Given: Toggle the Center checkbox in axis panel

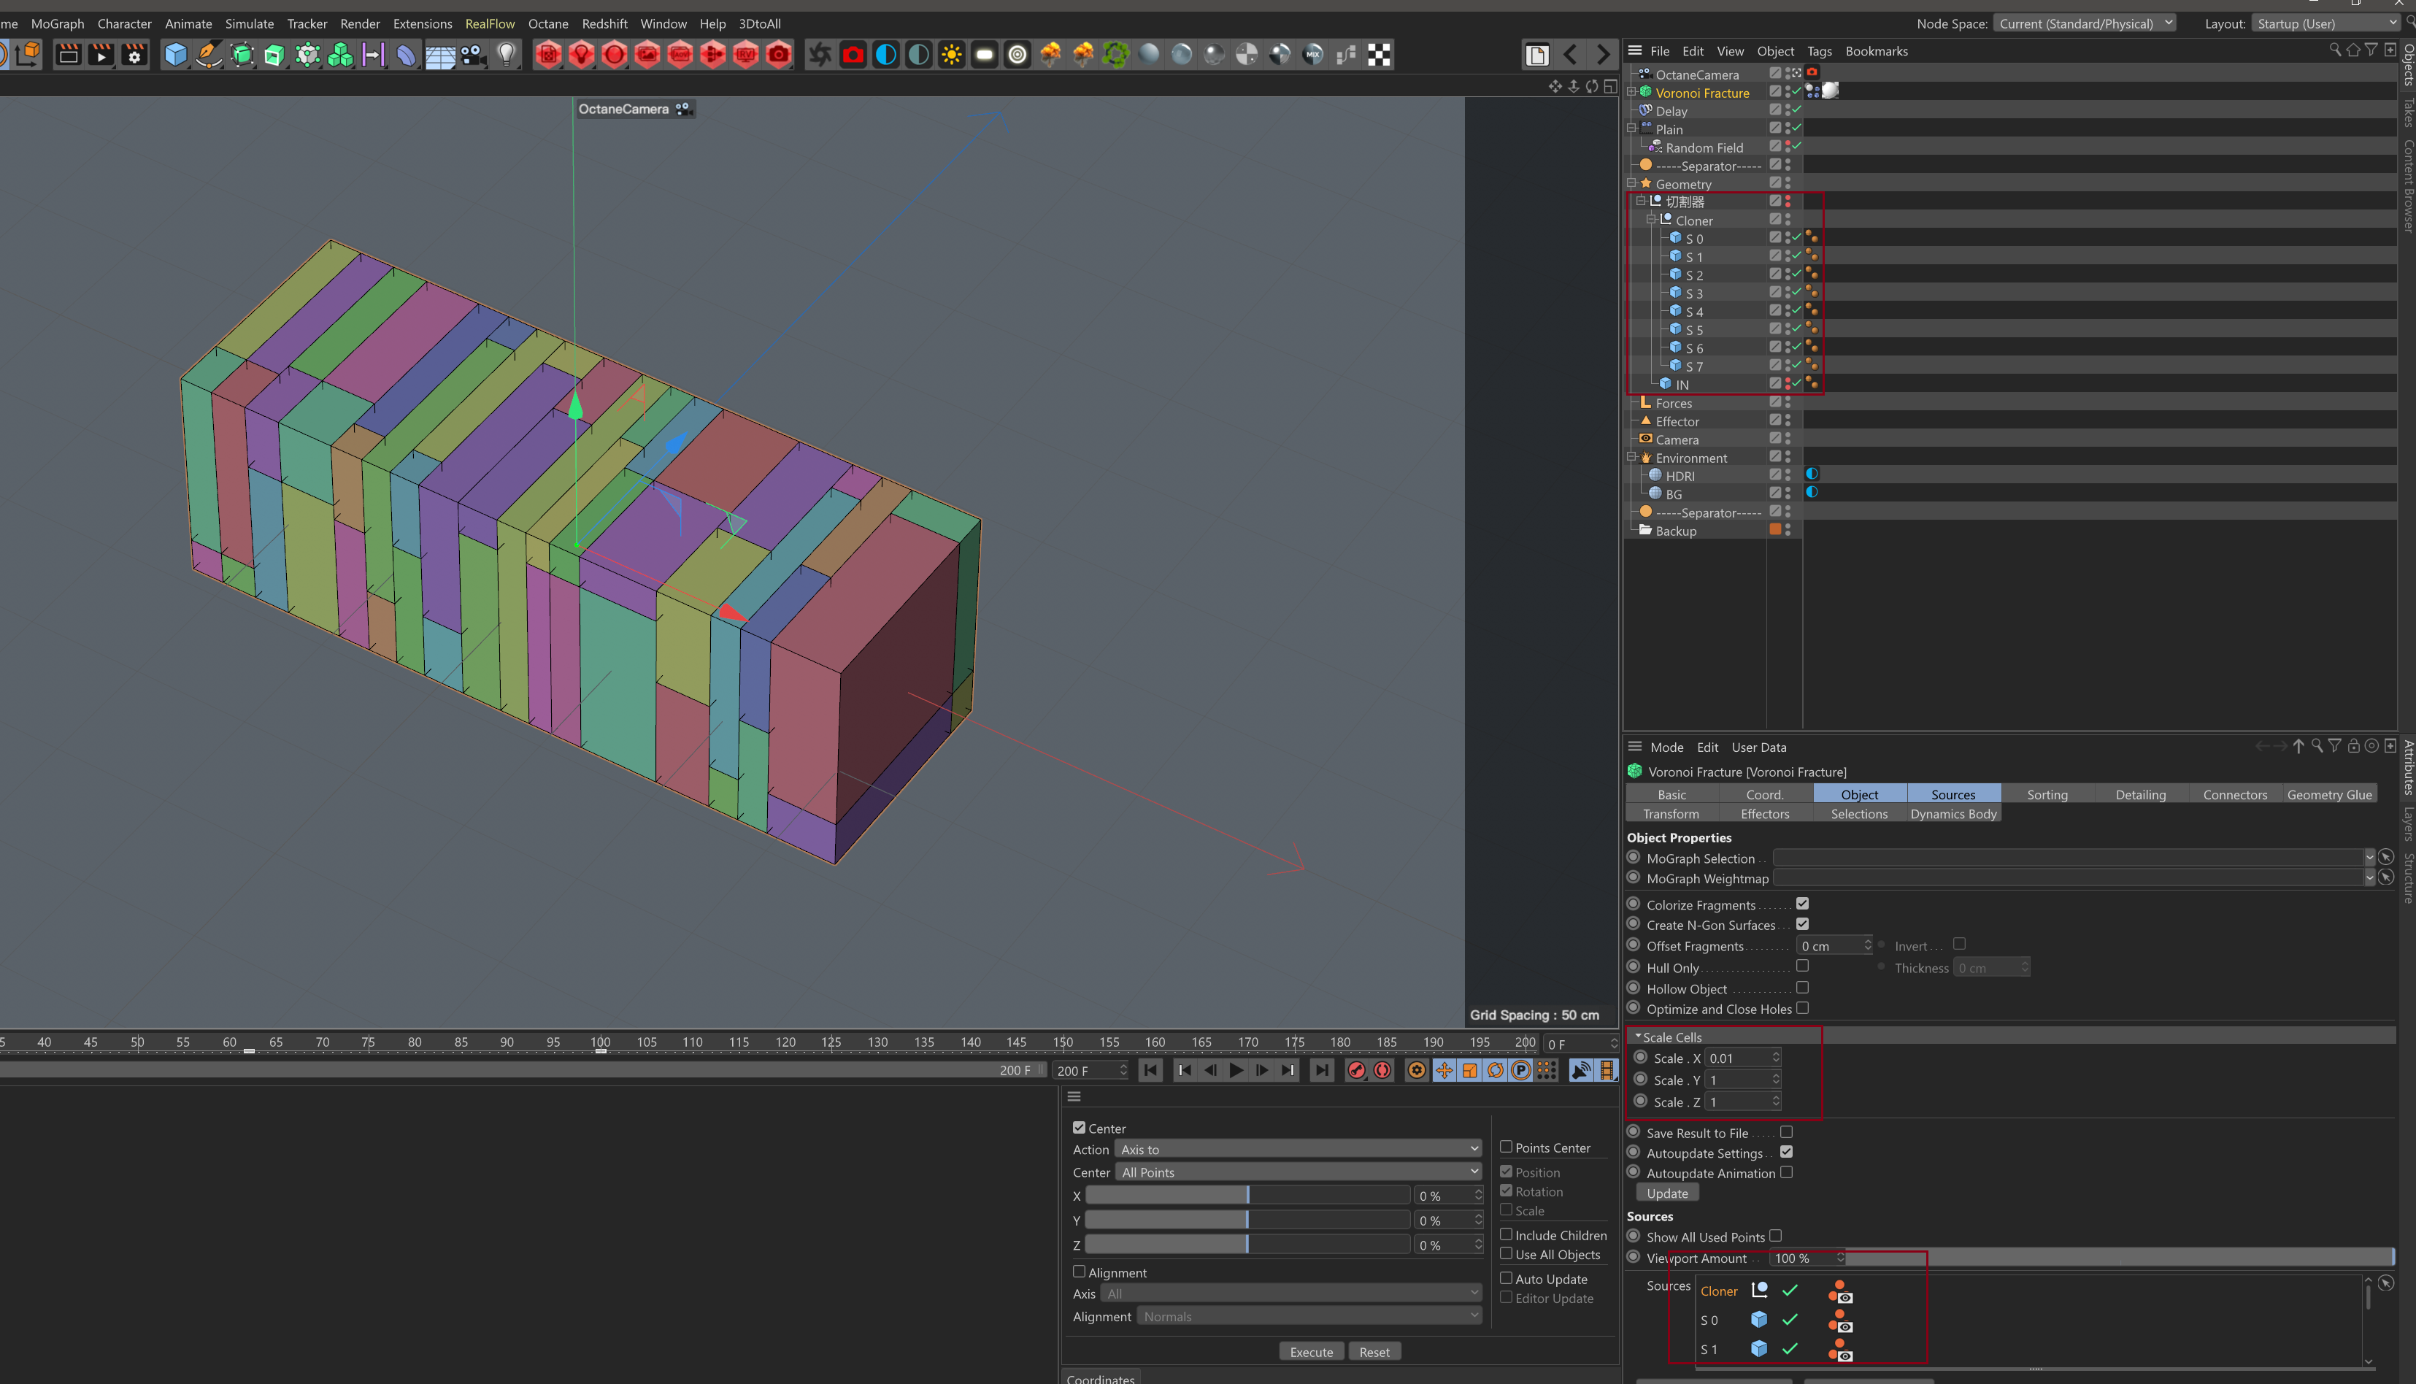Looking at the screenshot, I should tap(1079, 1127).
